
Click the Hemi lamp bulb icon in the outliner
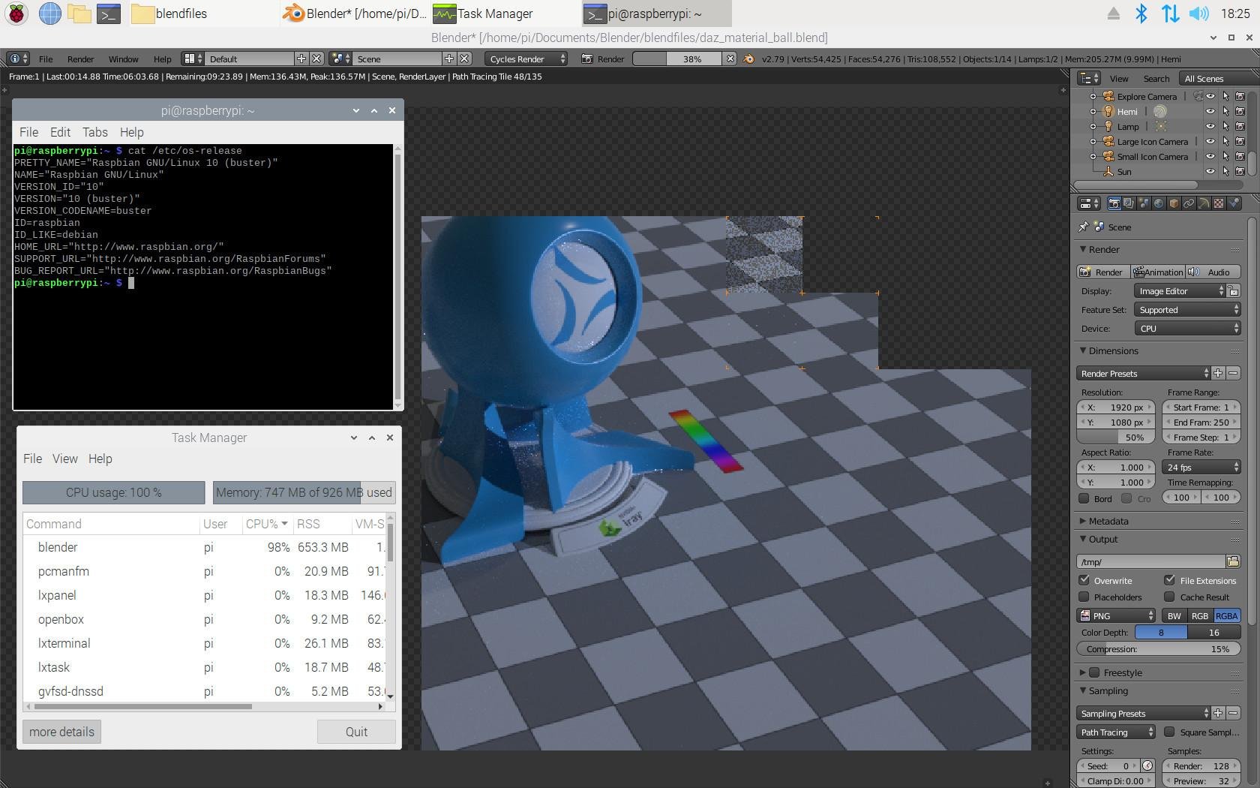point(1108,111)
